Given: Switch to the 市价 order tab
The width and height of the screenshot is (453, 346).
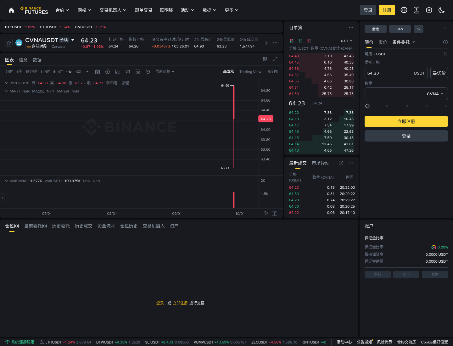Looking at the screenshot, I should 383,42.
